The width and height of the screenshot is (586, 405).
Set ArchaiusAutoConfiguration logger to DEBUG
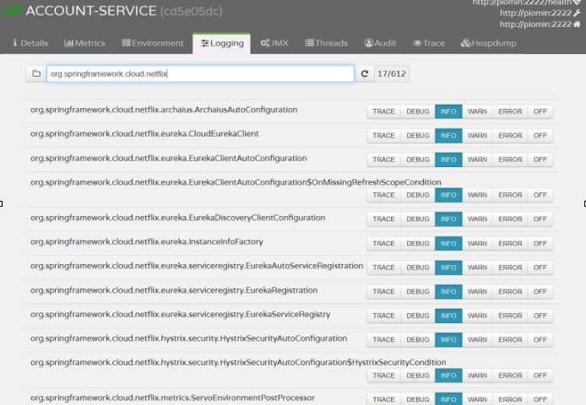418,111
